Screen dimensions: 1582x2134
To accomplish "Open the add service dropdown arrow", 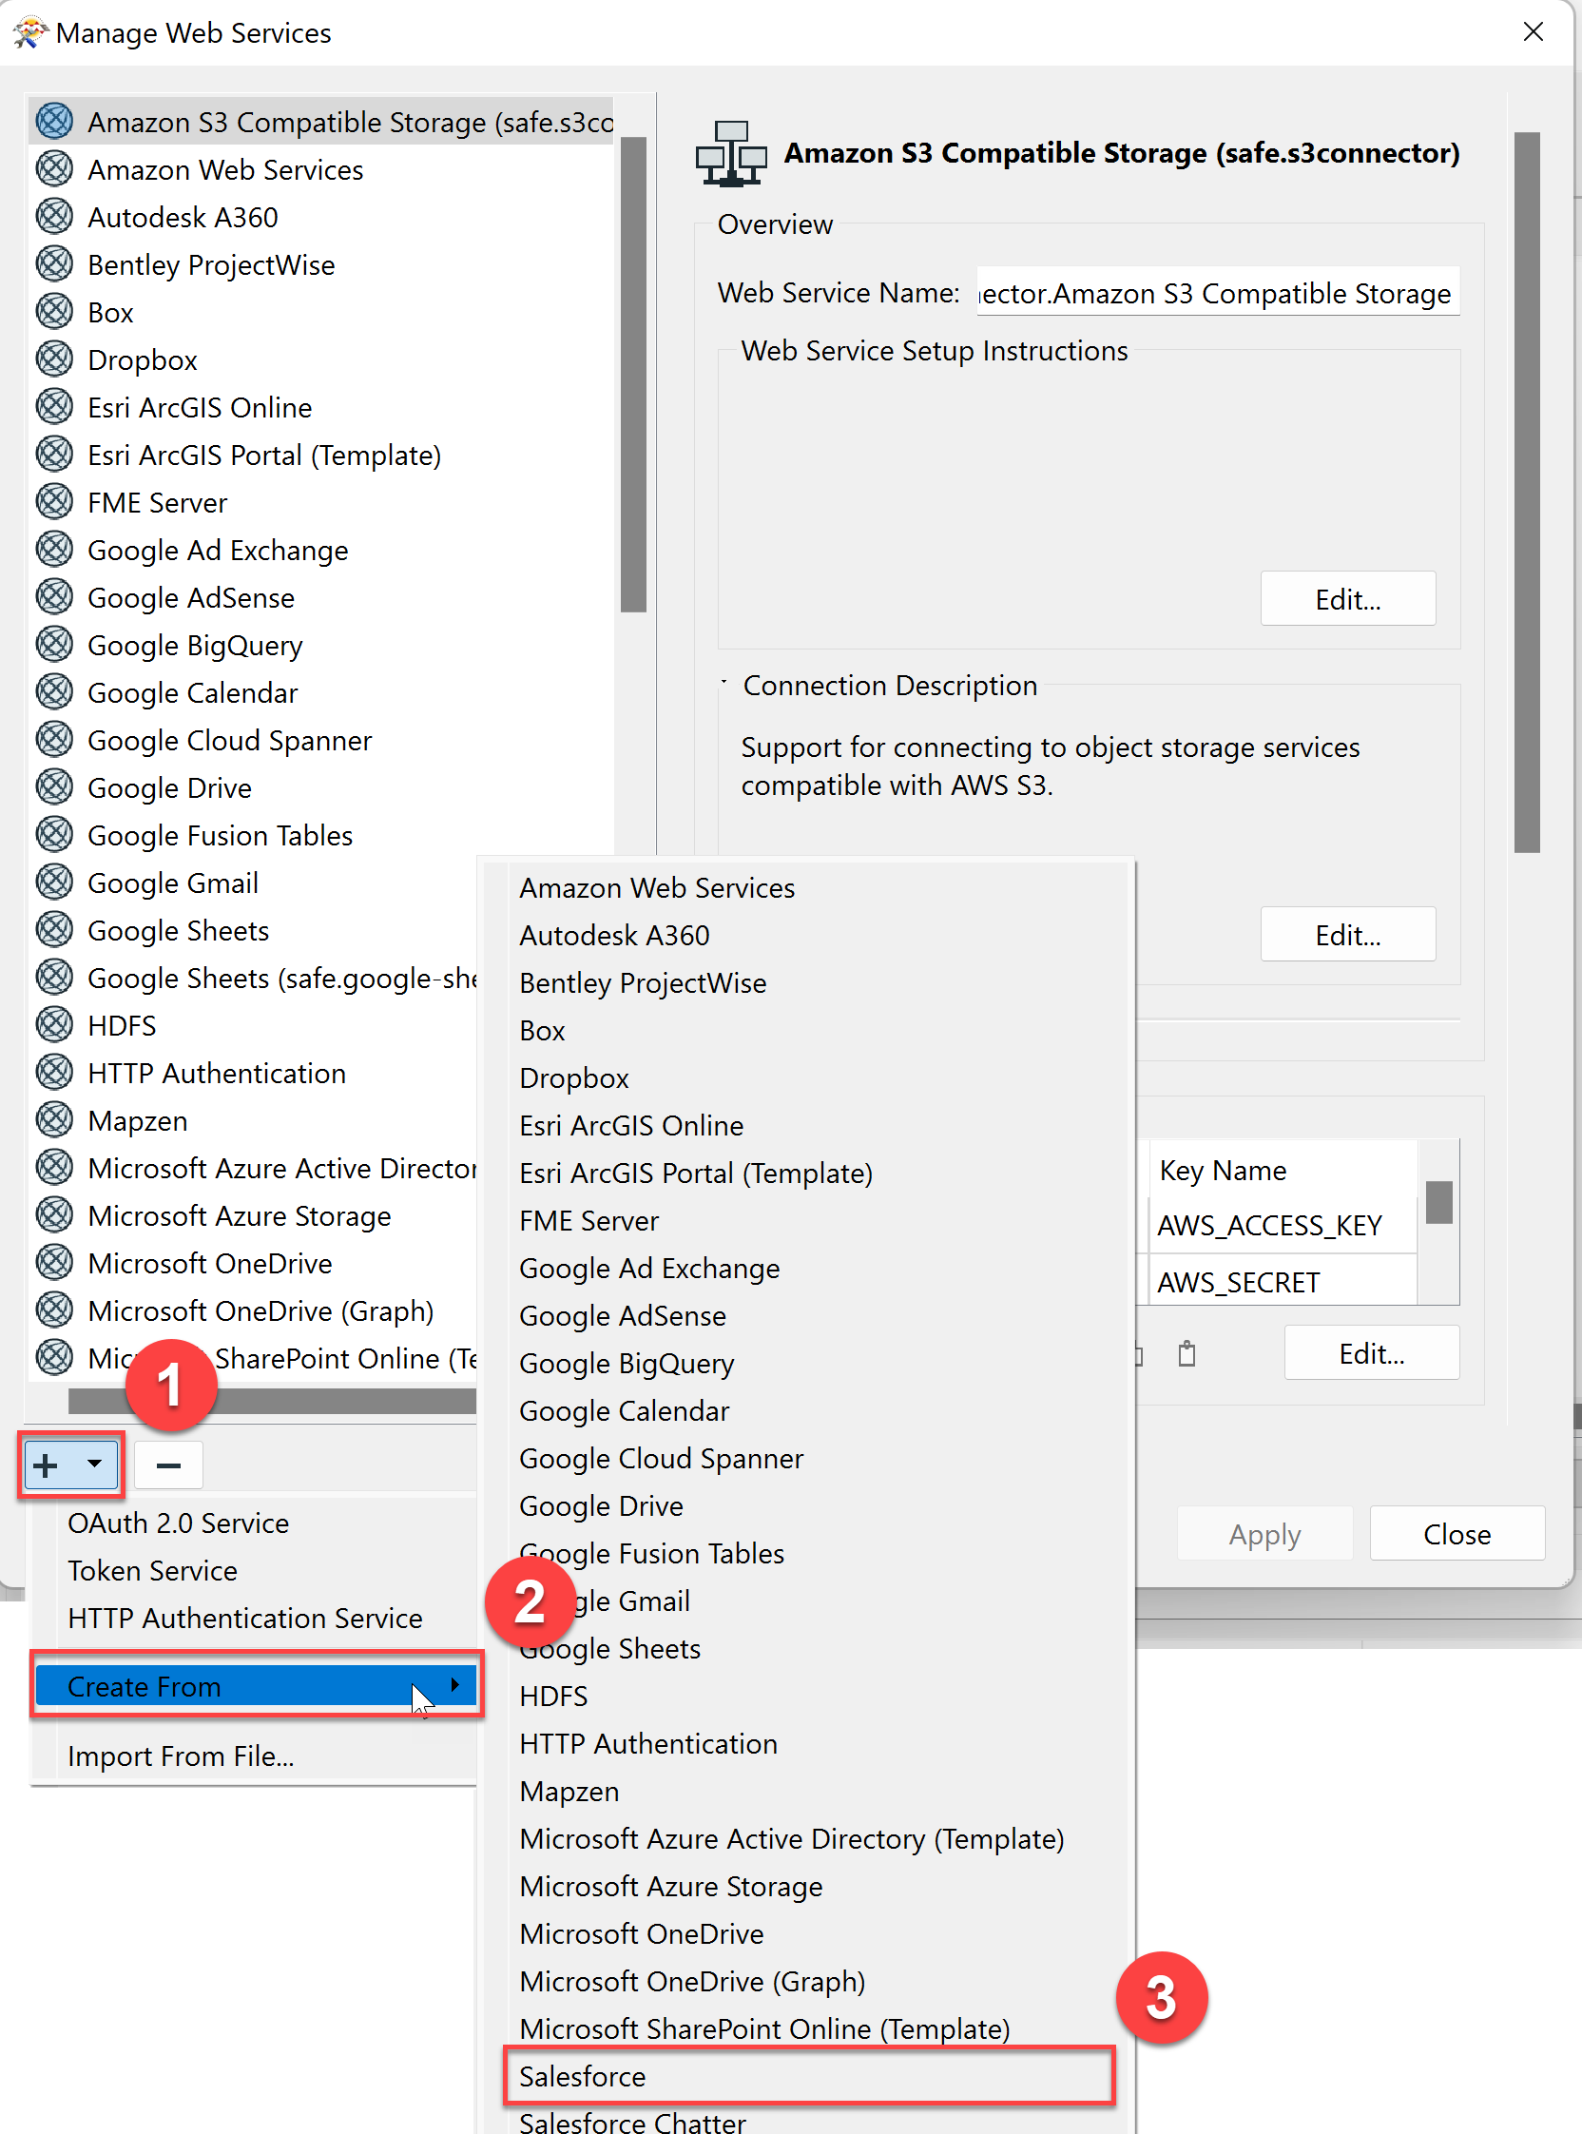I will [x=94, y=1464].
